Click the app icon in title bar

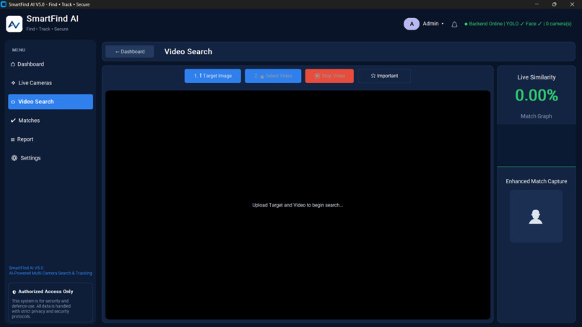click(x=4, y=4)
